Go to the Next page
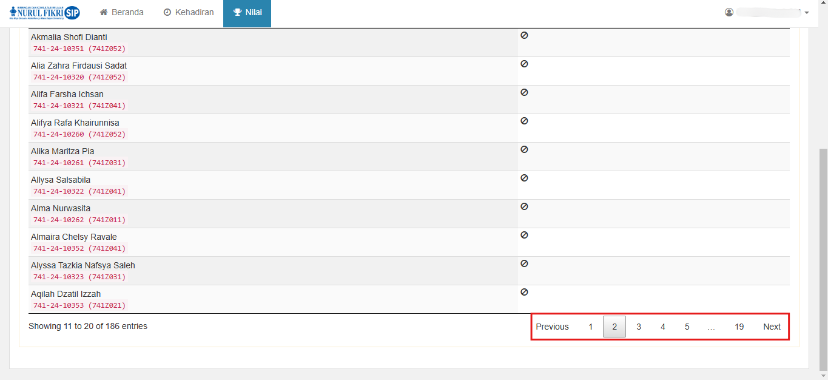The height and width of the screenshot is (380, 828). [772, 327]
